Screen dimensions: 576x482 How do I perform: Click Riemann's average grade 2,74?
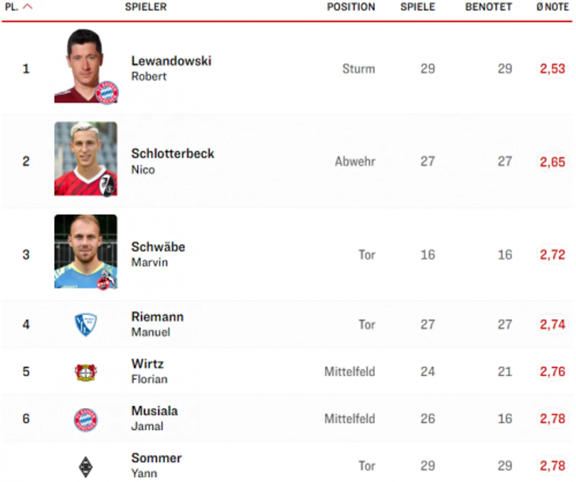click(x=552, y=324)
